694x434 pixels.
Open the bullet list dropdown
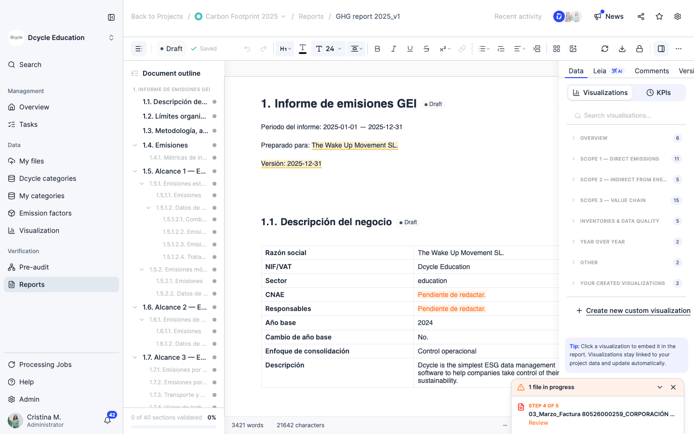pos(484,49)
